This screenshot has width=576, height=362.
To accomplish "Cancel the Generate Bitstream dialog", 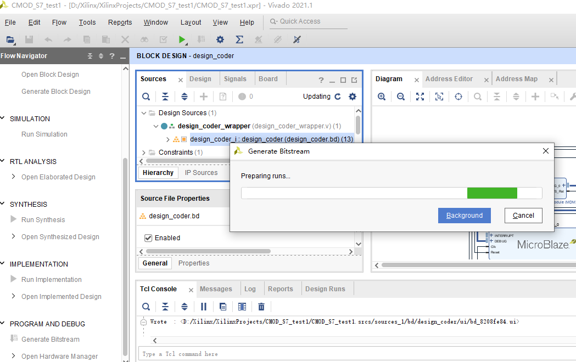I will [x=523, y=216].
